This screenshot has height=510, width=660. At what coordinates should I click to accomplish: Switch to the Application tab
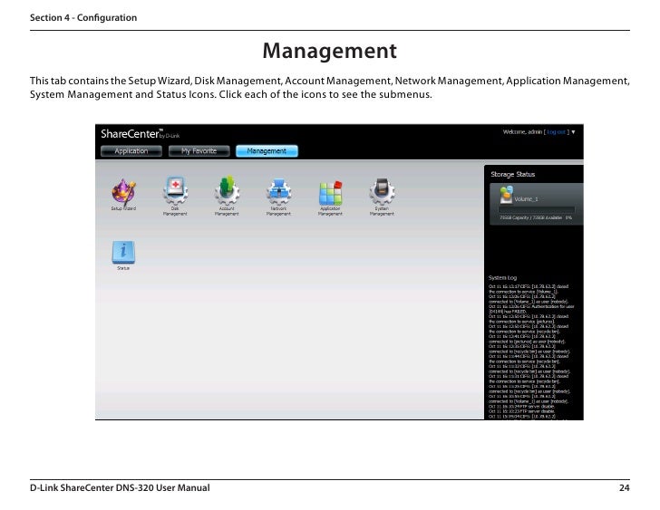(131, 151)
